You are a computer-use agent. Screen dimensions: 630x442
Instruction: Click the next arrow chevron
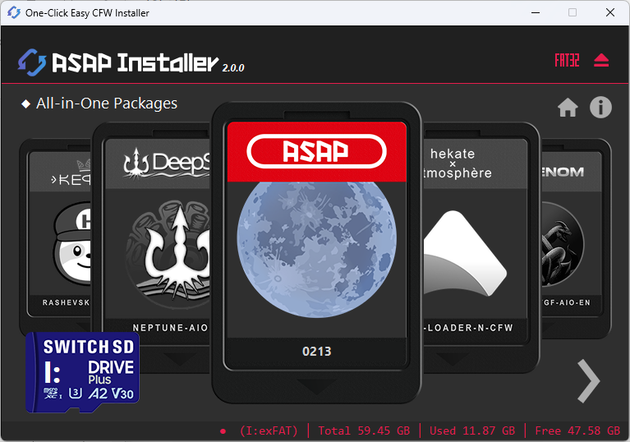(589, 381)
